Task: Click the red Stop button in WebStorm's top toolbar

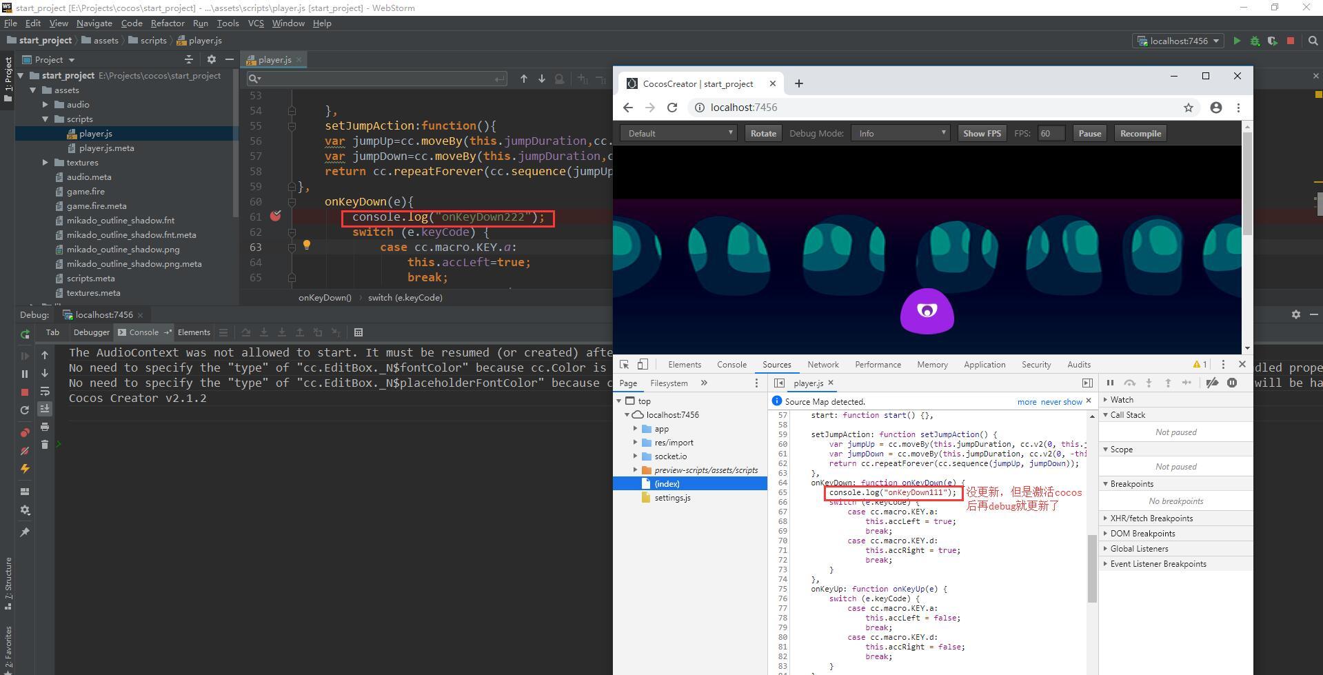Action: (x=1291, y=41)
